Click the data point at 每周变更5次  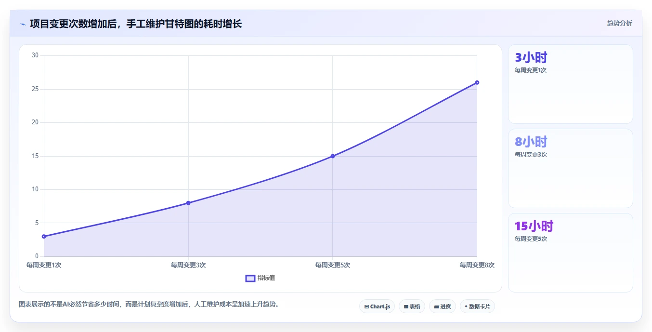tap(333, 156)
